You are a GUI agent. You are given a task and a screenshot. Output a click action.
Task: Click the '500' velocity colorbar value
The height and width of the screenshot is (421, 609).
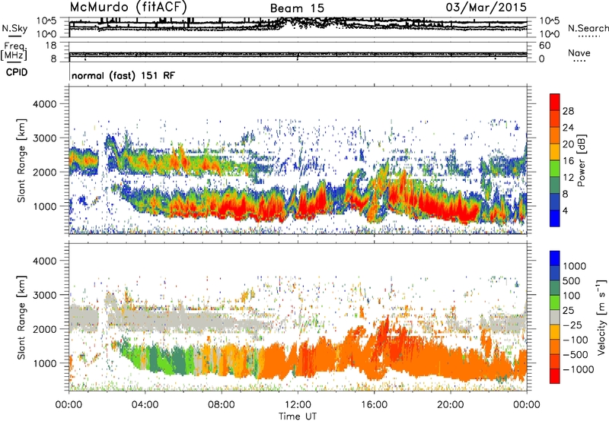[x=573, y=280]
